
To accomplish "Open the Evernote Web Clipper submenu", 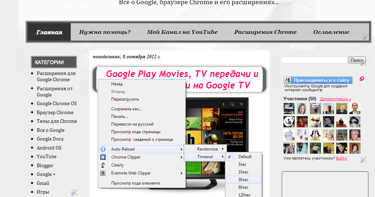I will click(142, 173).
